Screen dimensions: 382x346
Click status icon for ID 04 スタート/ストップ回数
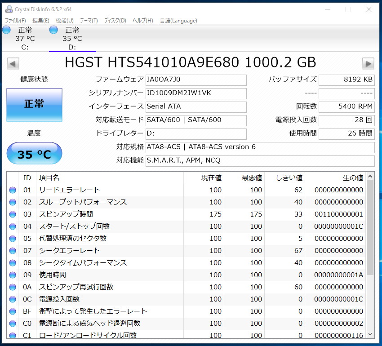13,226
